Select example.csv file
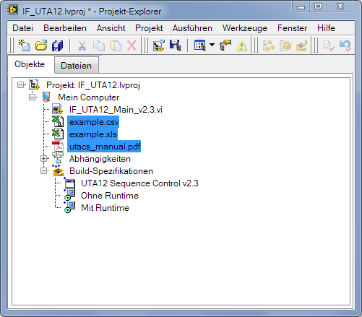This screenshot has width=362, height=317. point(94,122)
